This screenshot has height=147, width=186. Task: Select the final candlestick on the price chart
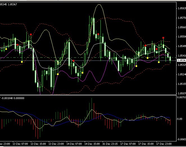170,59
